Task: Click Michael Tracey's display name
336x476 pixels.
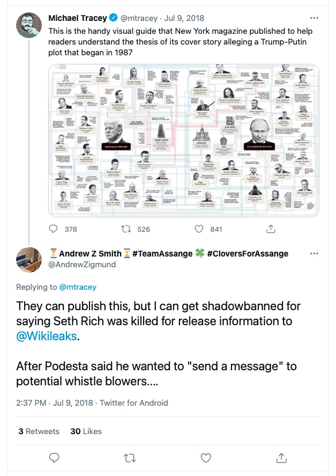Action: pyautogui.click(x=77, y=19)
